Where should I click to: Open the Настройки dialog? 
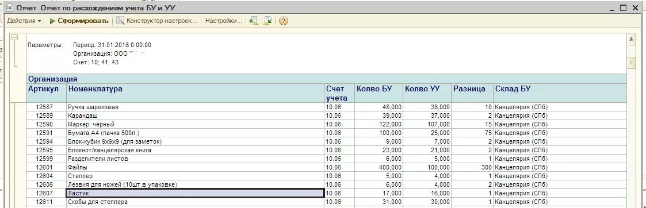[x=224, y=21]
